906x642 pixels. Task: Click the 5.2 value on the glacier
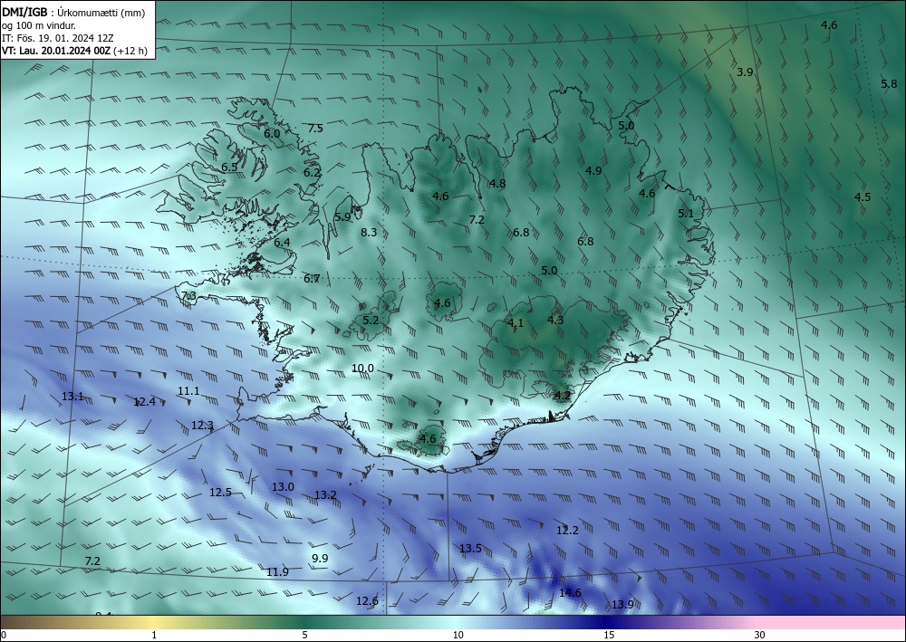[371, 320]
